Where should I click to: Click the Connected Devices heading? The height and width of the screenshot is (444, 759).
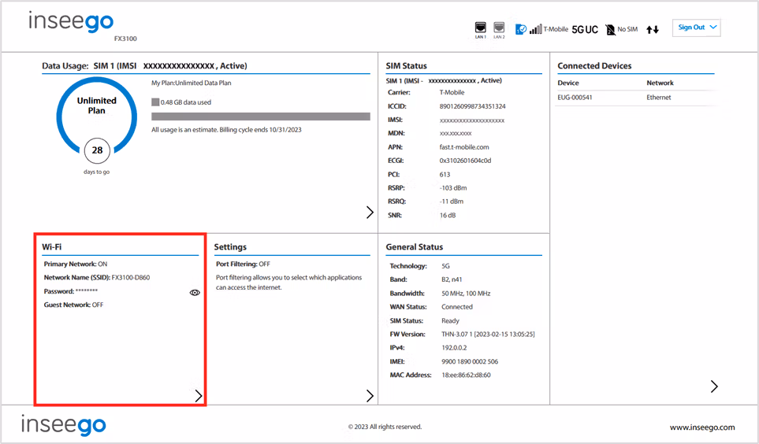click(x=594, y=66)
